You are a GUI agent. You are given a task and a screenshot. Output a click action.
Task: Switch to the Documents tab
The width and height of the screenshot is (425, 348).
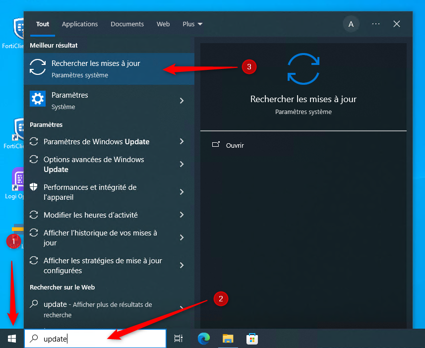[127, 24]
